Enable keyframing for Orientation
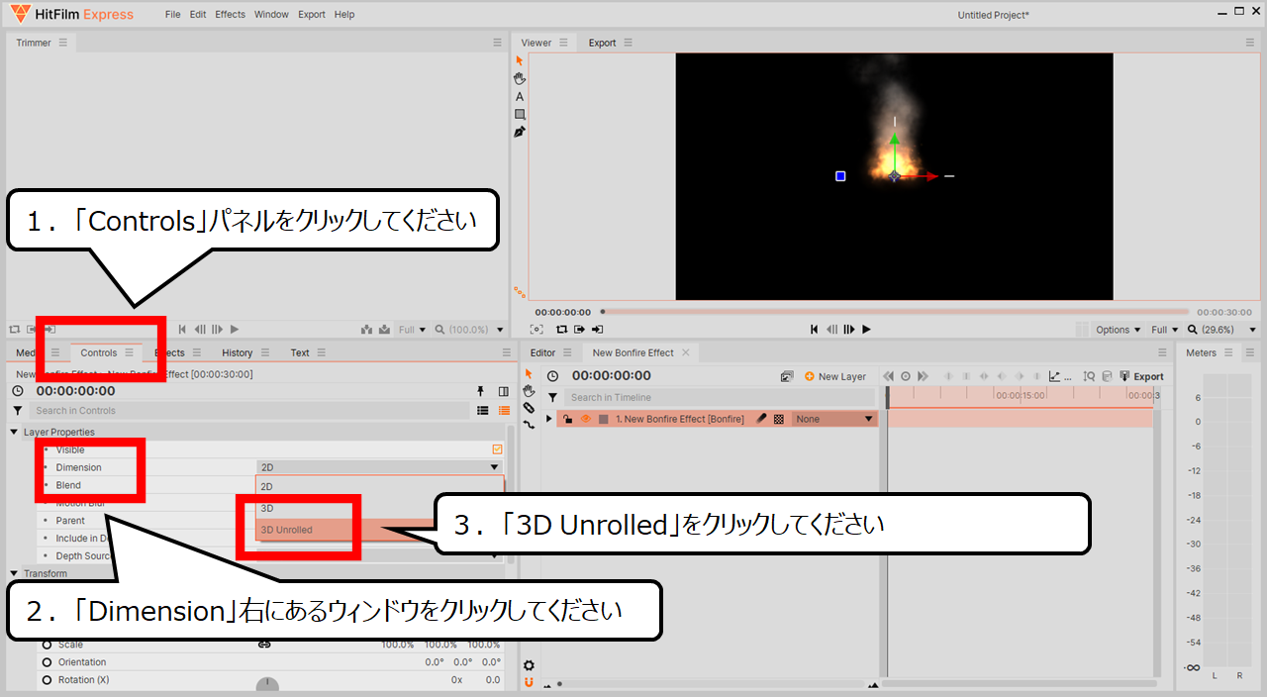The height and width of the screenshot is (697, 1267). pos(47,662)
